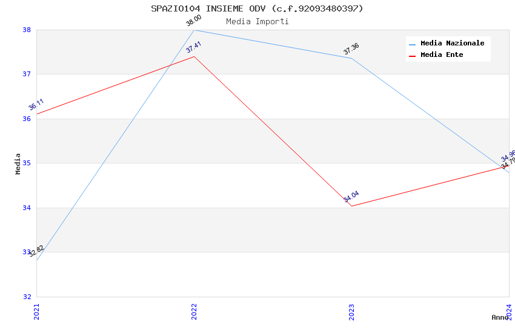Click the 36.11 data label for 2021
The height and width of the screenshot is (333, 515).
pyautogui.click(x=36, y=105)
